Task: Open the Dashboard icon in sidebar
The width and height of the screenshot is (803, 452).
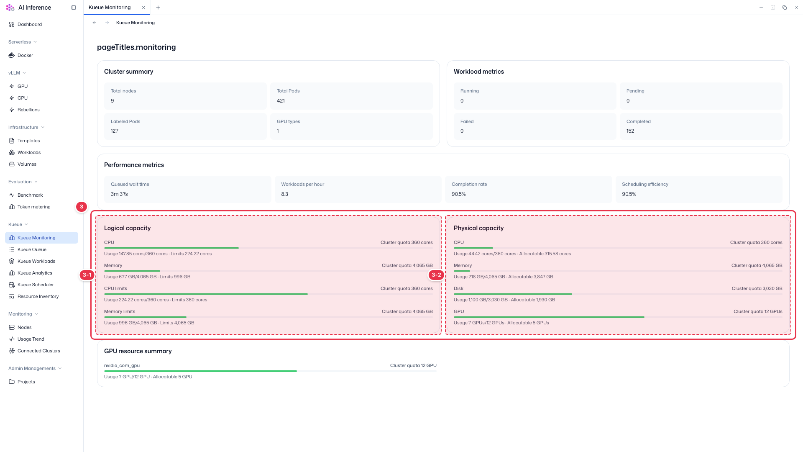Action: coord(12,24)
